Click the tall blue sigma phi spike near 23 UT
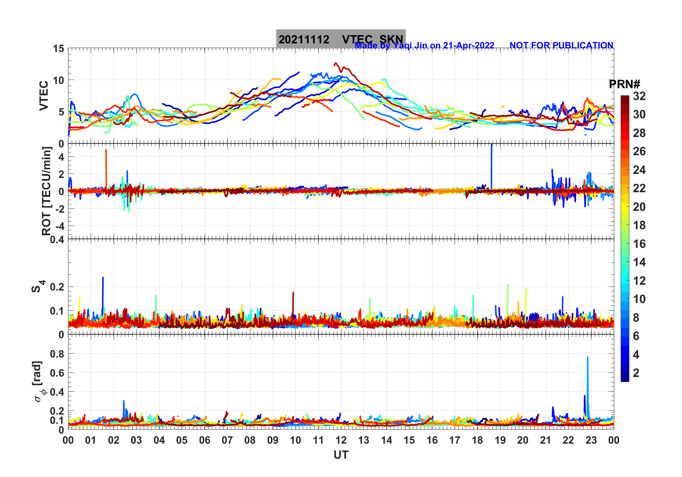 tap(587, 384)
